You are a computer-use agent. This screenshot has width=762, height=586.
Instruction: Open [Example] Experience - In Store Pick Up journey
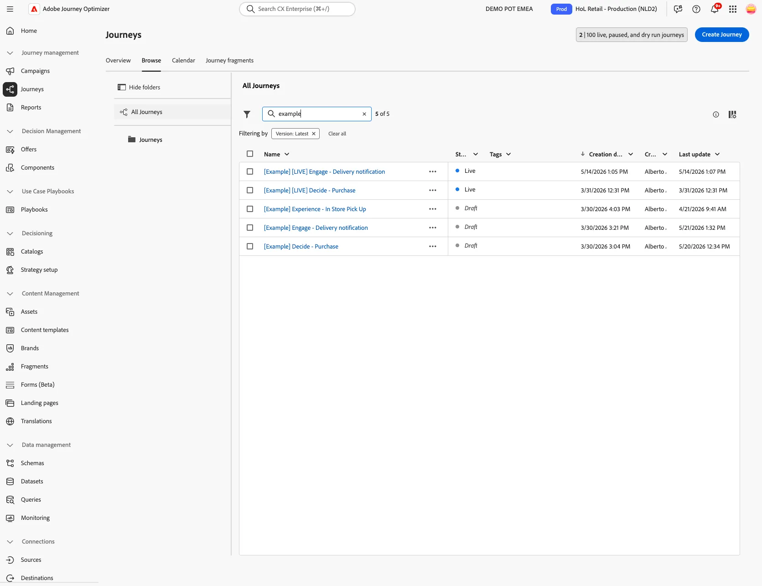click(315, 209)
